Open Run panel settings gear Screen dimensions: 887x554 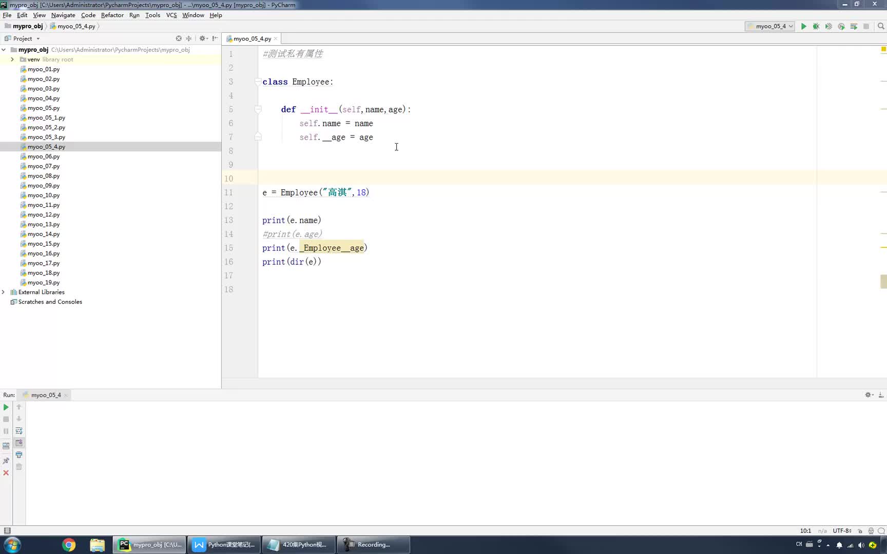pos(869,395)
